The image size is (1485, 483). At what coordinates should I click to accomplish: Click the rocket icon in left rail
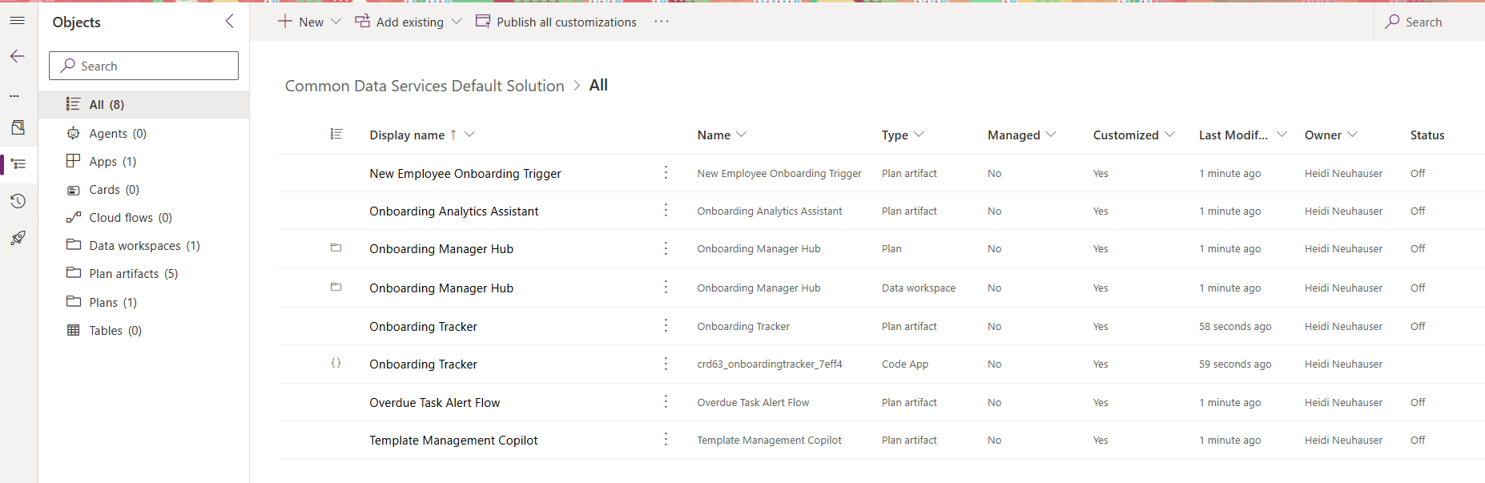pos(18,238)
